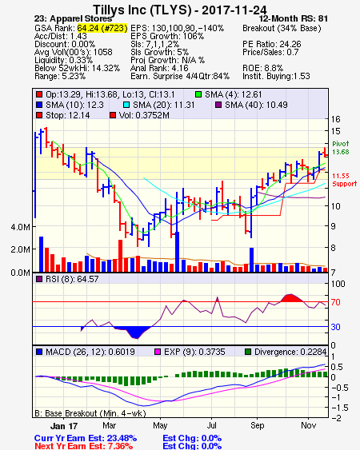Viewport: 360px width, 450px height.
Task: Click the red '11.55 Support' label
Action: click(345, 180)
